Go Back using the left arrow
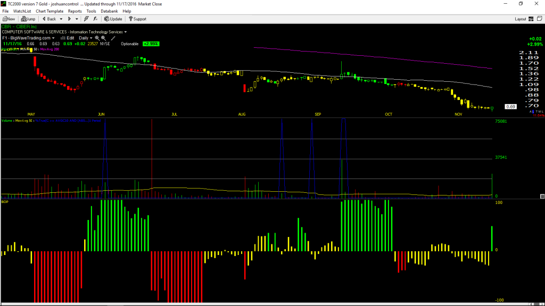 point(49,19)
